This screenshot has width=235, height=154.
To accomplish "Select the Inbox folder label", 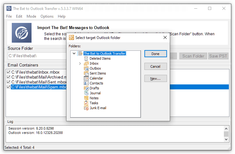I will [94, 63].
